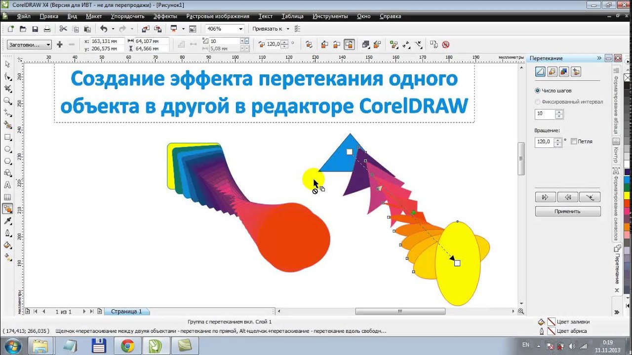The height and width of the screenshot is (355, 632).
Task: Select the Table tool
Action: 7,197
